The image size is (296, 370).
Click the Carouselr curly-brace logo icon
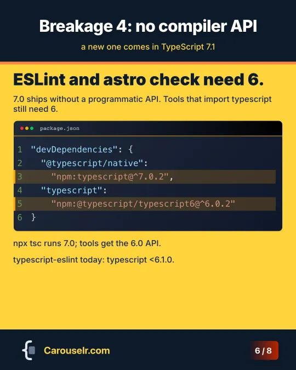click(x=29, y=350)
